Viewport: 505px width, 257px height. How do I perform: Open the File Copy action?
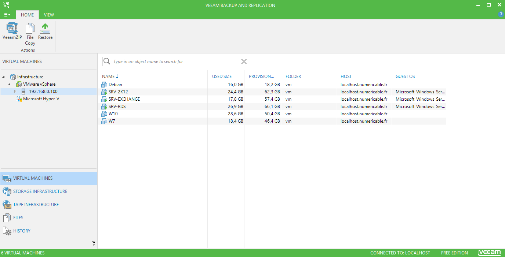pyautogui.click(x=30, y=34)
